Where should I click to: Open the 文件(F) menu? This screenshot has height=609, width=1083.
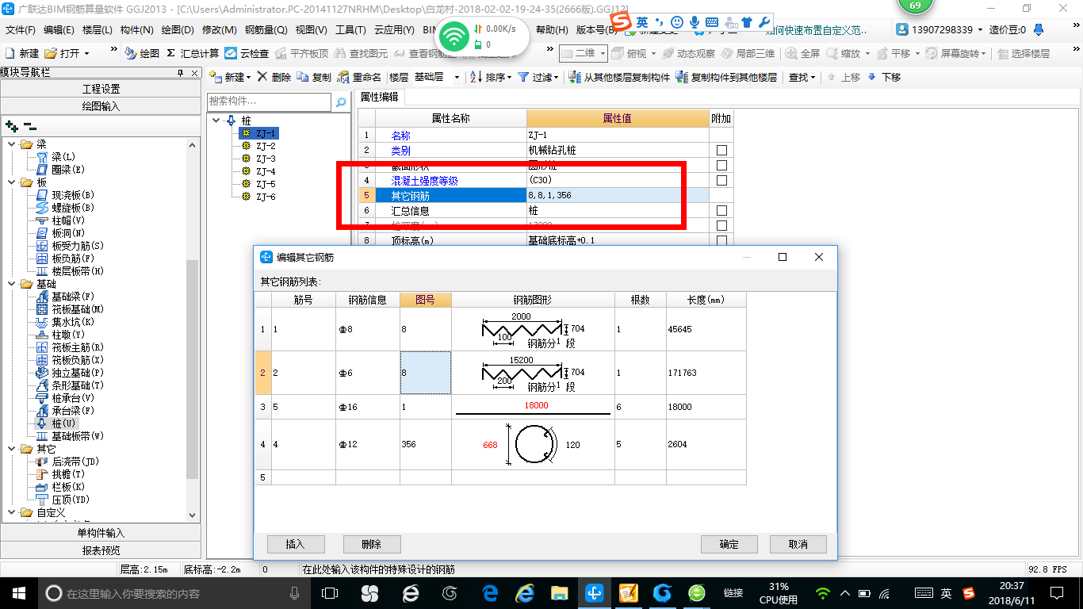21,29
